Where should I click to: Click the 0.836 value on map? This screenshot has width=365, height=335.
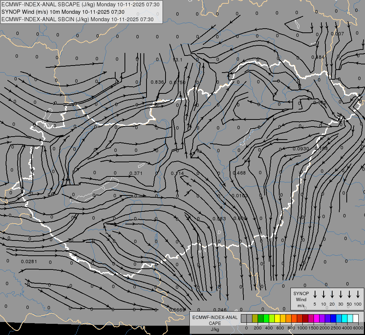point(157,82)
